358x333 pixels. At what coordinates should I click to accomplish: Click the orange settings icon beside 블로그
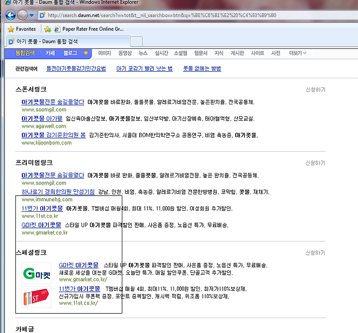click(86, 53)
